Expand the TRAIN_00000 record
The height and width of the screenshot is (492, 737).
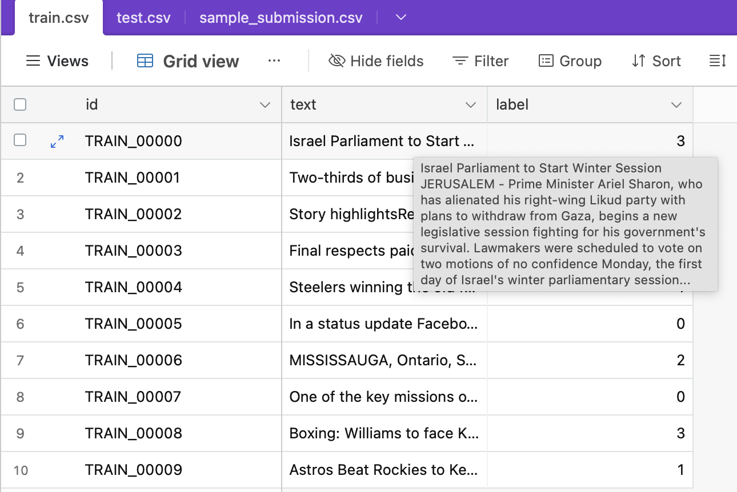click(57, 142)
